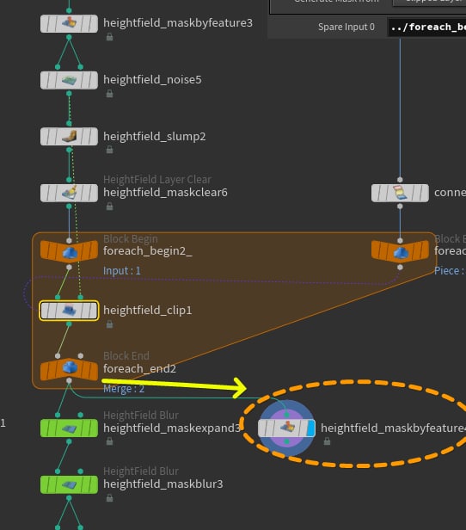The height and width of the screenshot is (530, 466).
Task: Click the foreach_begin2_ name label
Action: pyautogui.click(x=148, y=251)
